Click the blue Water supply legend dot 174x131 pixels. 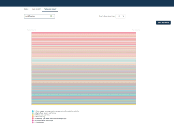coord(33,111)
